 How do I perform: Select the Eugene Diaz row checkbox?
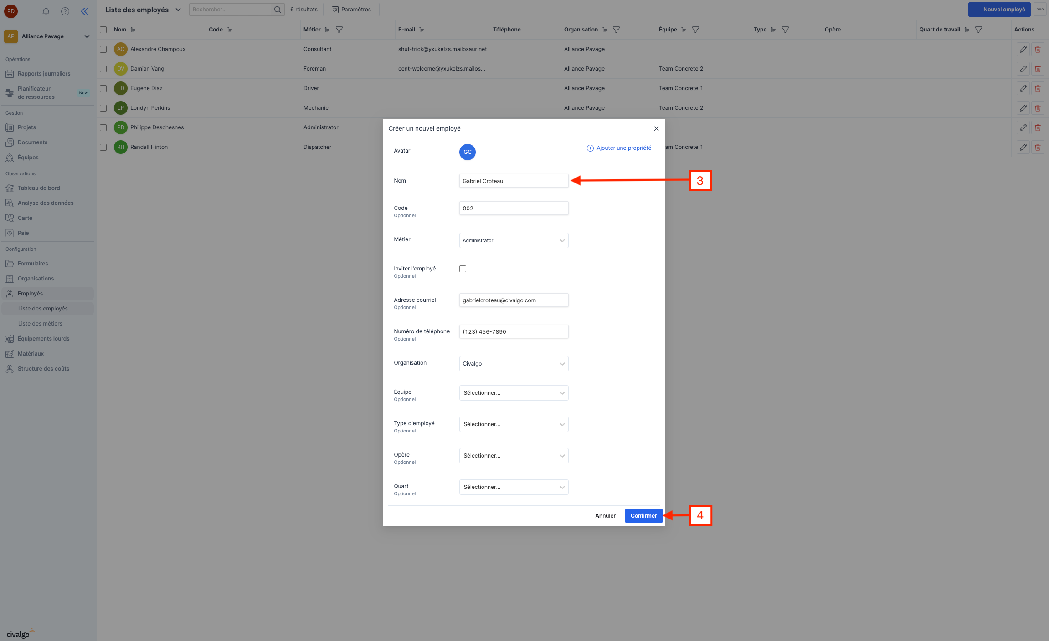tap(103, 88)
